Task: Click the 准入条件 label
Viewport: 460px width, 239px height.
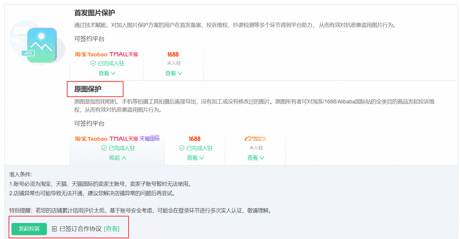Action: click(x=21, y=175)
